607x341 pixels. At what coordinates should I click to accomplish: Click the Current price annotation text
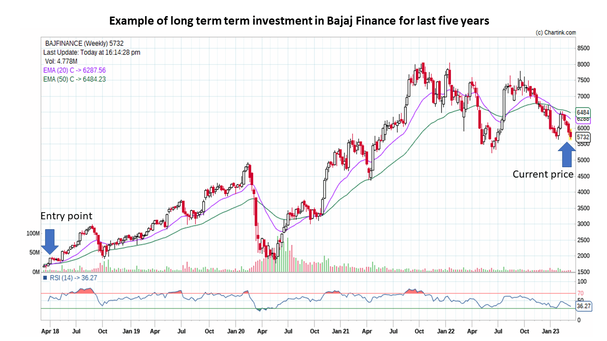pos(543,174)
